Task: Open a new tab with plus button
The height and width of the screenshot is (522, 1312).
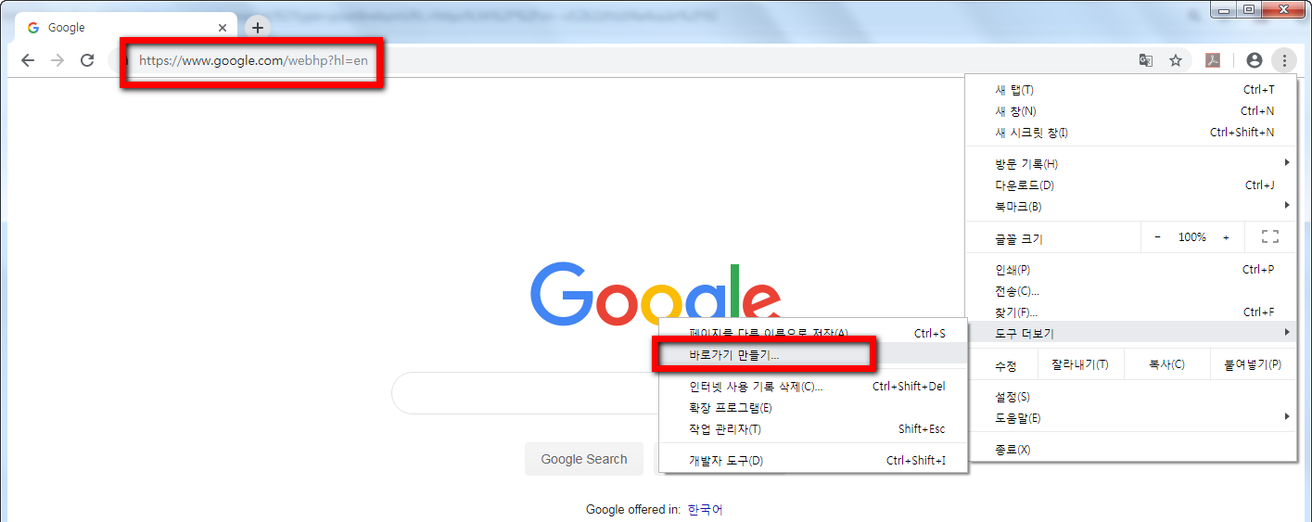Action: click(x=258, y=28)
